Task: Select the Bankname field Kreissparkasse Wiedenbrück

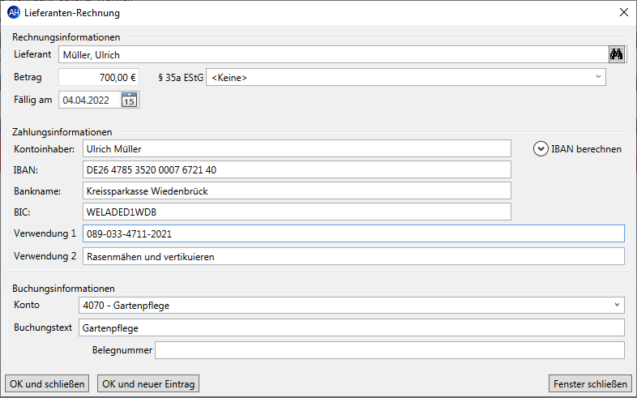Action: 297,190
